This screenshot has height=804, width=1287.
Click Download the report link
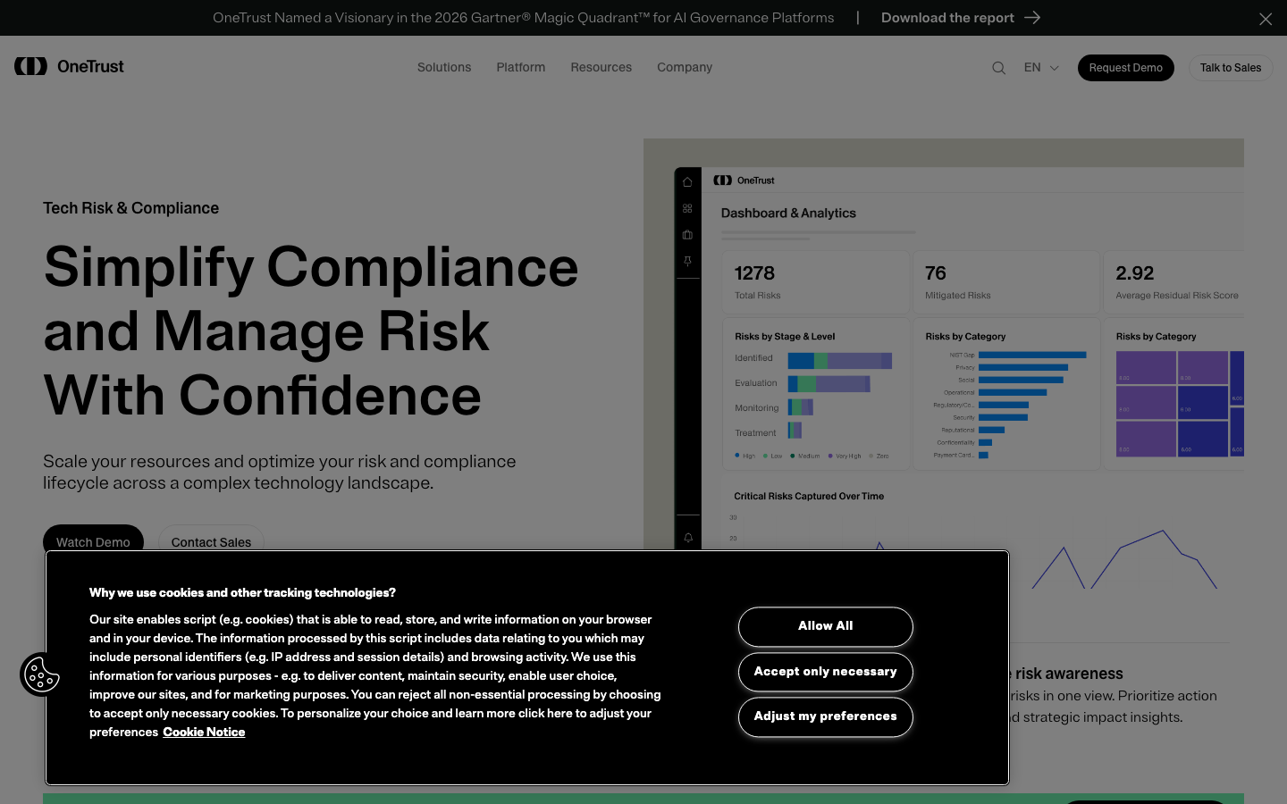(x=947, y=18)
